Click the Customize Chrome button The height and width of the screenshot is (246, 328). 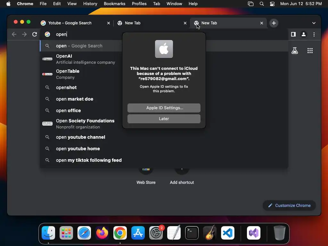click(289, 205)
